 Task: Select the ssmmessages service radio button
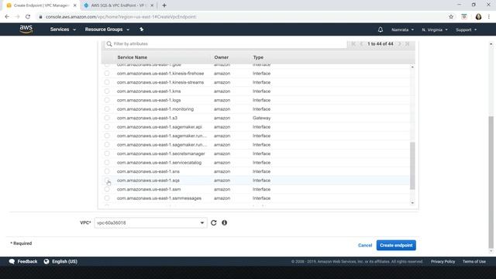107,198
